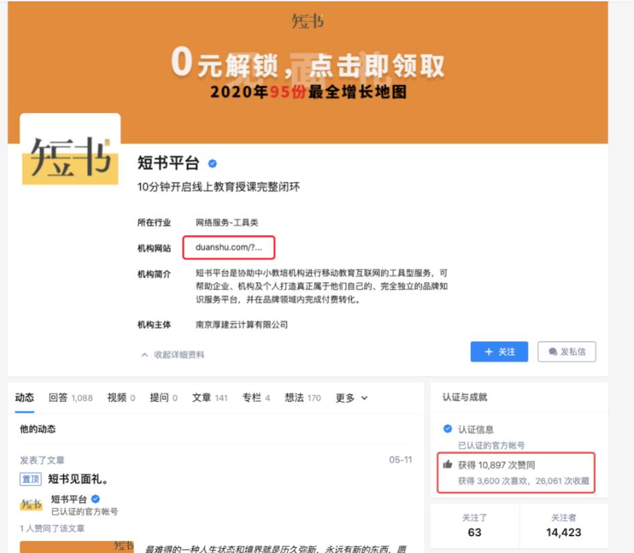The height and width of the screenshot is (553, 634).
Task: Click the 短书 profile avatar logo
Action: [70, 150]
